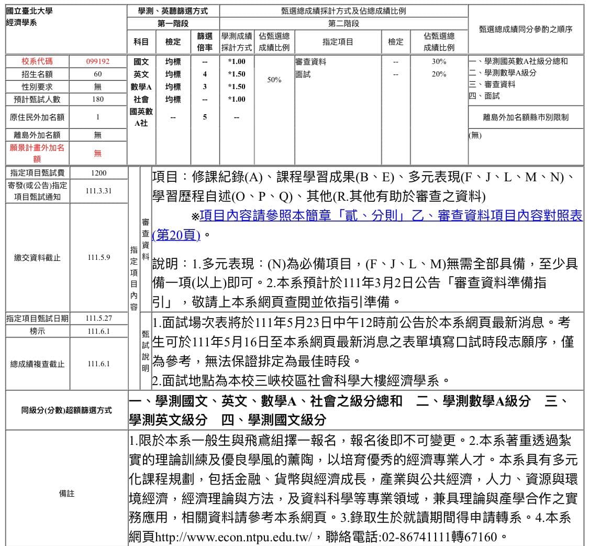Select the 甄選總成績同分參酌之順序 header cell

[526, 29]
